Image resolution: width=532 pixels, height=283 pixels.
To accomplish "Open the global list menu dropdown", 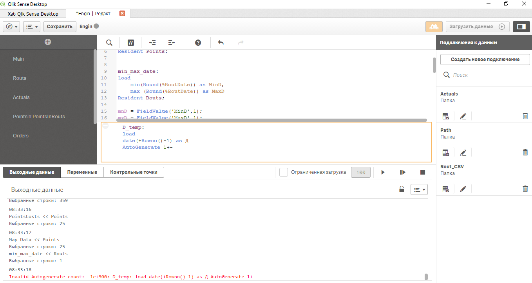I will (x=32, y=27).
